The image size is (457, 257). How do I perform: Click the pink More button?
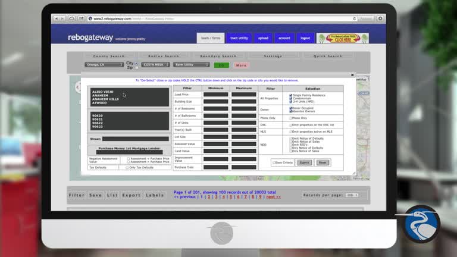pos(241,65)
